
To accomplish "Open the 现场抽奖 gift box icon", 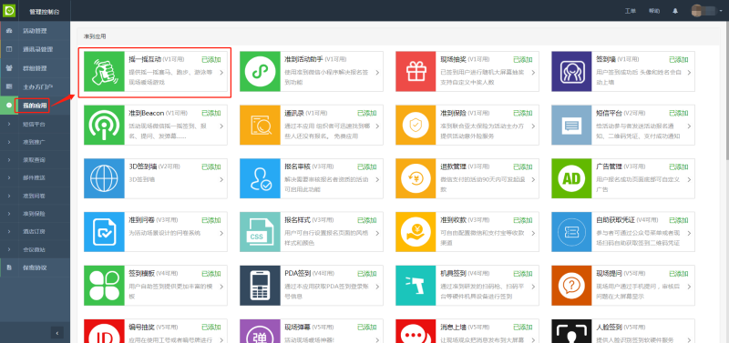I will click(x=416, y=72).
